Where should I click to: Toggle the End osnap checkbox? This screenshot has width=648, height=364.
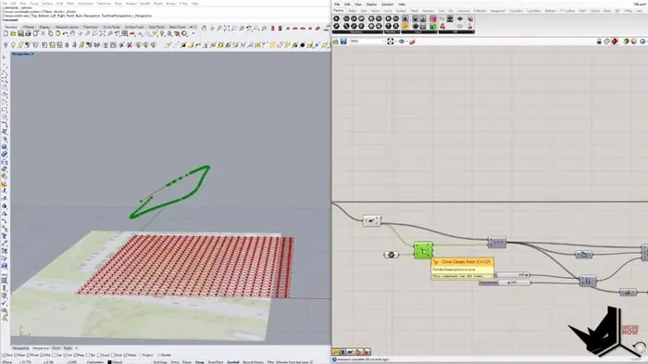(4, 355)
